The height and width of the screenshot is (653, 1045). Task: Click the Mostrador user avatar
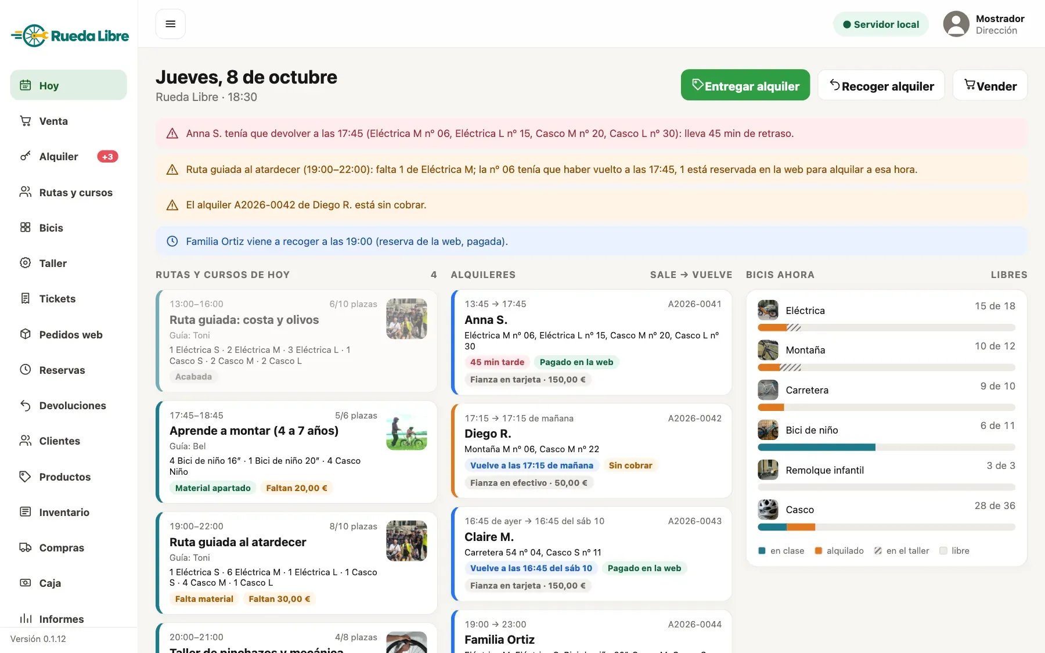click(x=956, y=24)
